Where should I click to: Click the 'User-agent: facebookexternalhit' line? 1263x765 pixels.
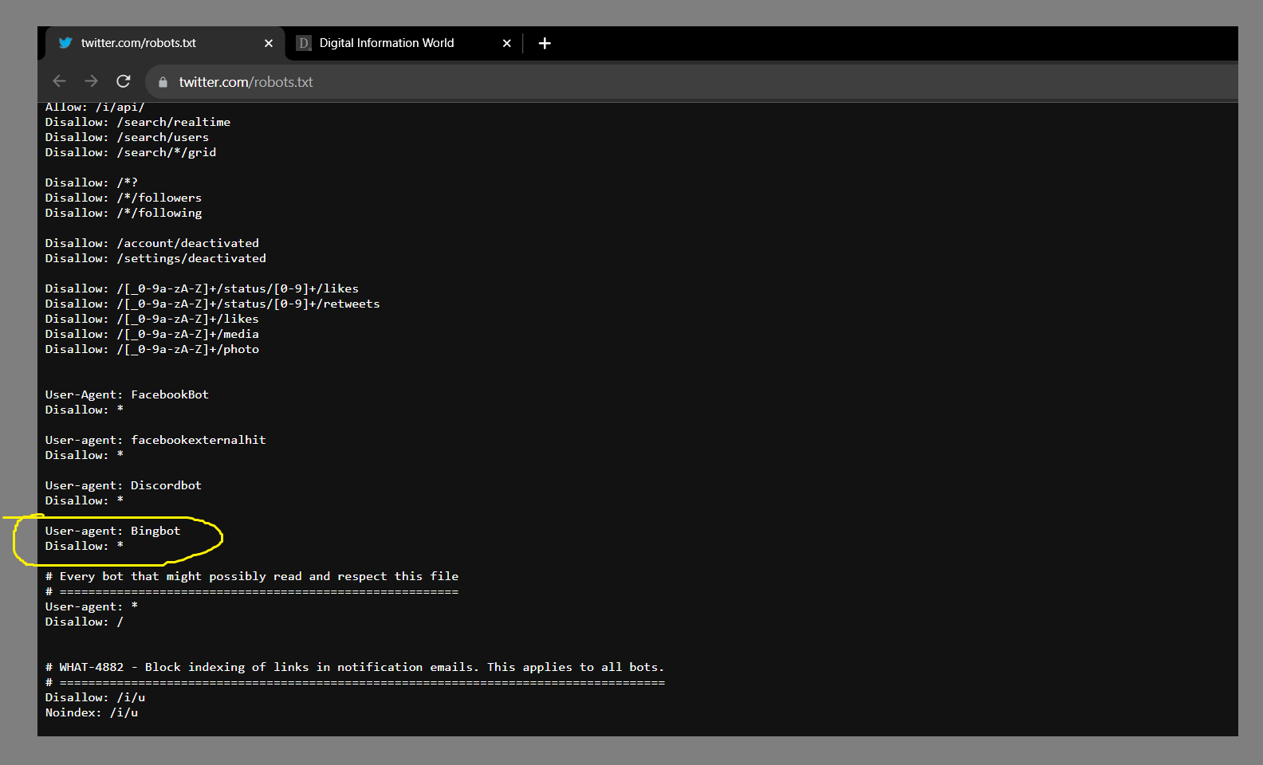[x=155, y=440]
